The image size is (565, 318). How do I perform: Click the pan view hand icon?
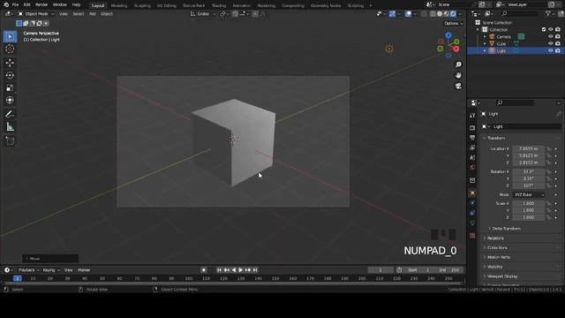click(x=458, y=75)
